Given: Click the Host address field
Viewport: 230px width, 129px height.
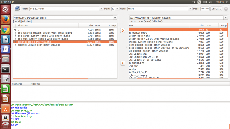Looking at the screenshot, I should click(64, 9).
